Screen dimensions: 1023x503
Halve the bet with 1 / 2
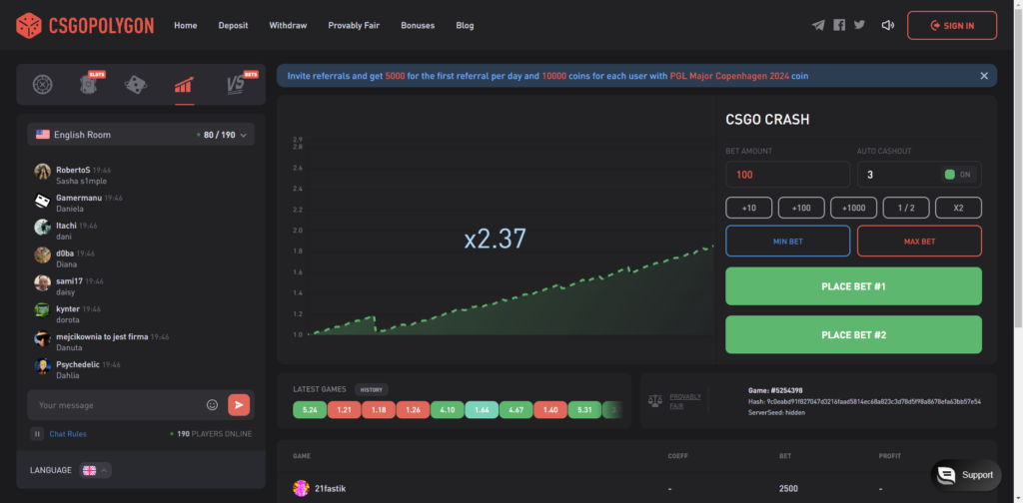906,208
